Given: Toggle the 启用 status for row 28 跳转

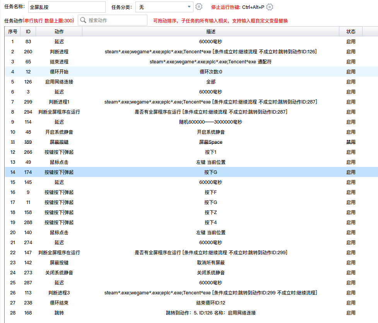Looking at the screenshot, I should pyautogui.click(x=351, y=313).
